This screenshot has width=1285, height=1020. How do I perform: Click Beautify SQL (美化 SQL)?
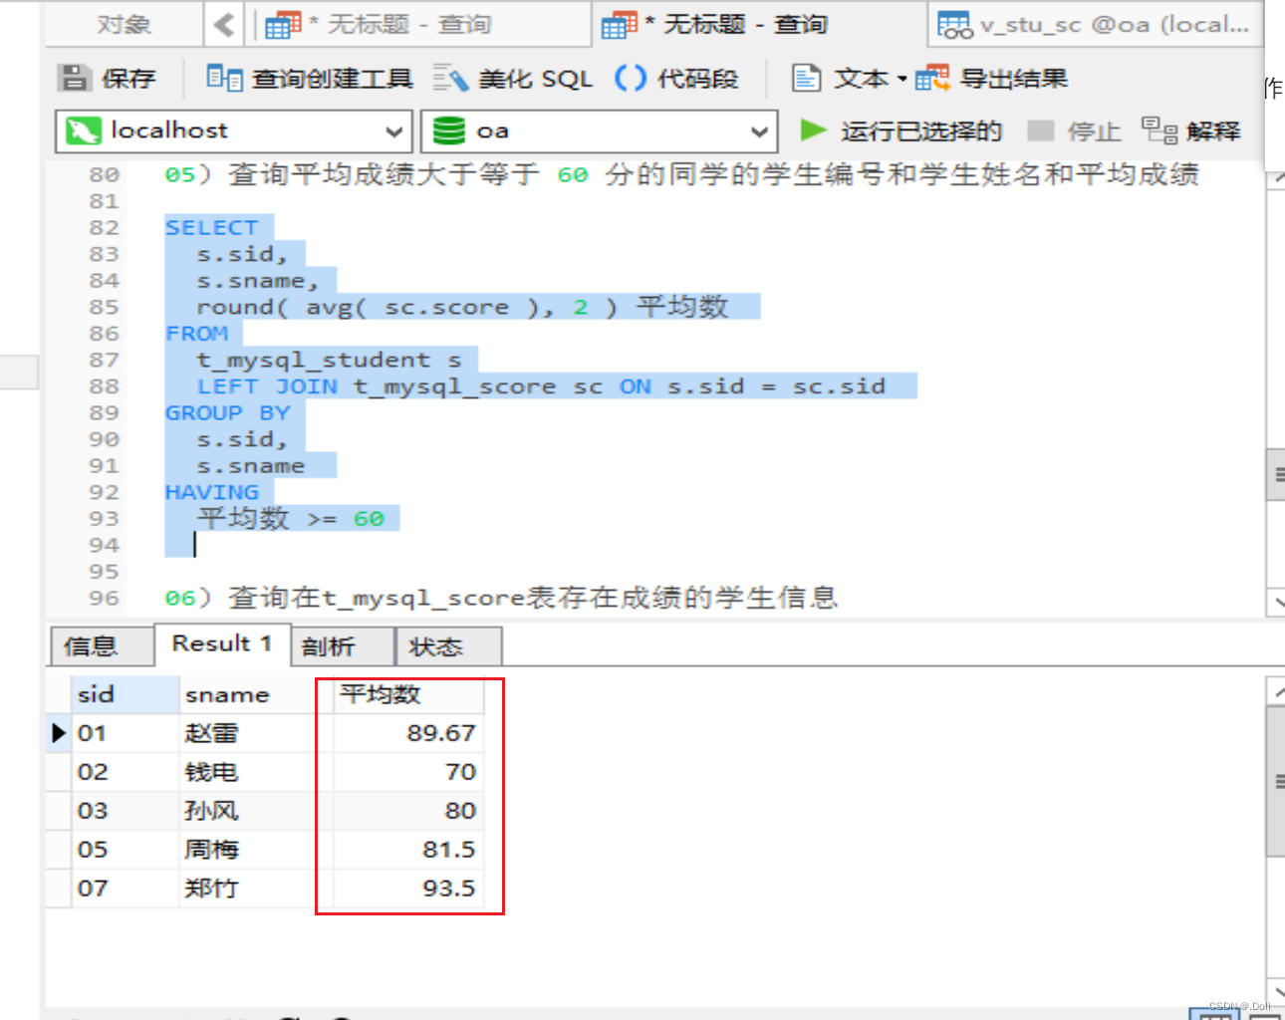[513, 78]
